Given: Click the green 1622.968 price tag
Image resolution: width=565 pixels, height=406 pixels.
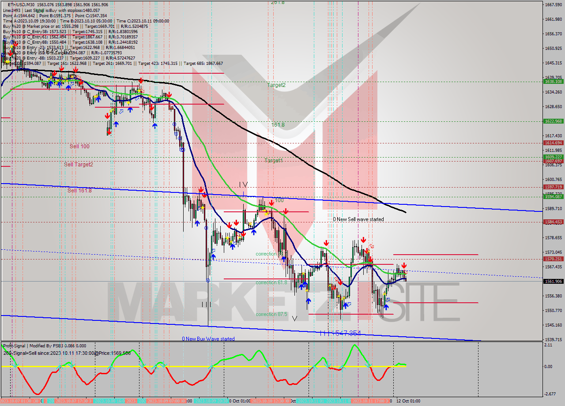Looking at the screenshot, I should tap(553, 121).
